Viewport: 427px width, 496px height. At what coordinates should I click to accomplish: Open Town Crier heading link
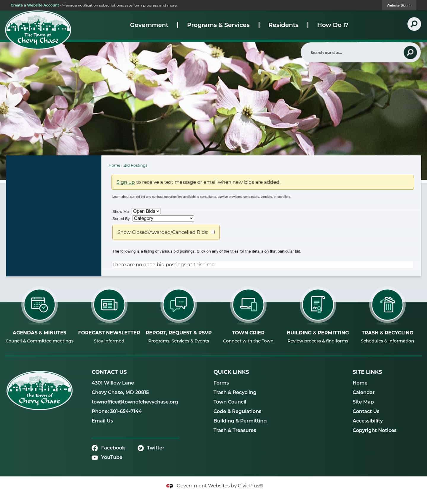tap(248, 333)
